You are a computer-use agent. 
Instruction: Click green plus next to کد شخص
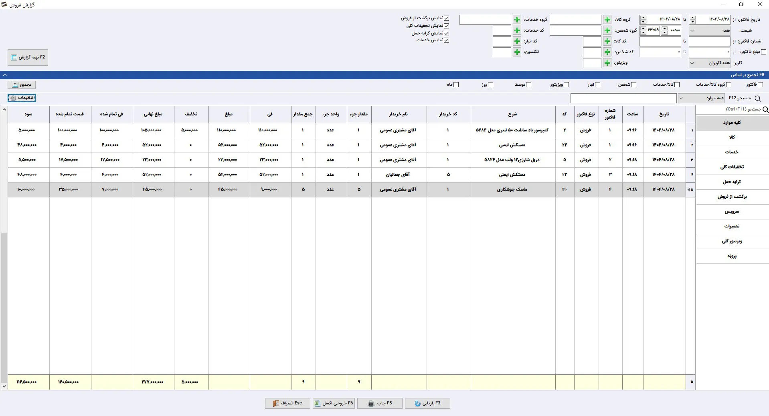click(x=607, y=52)
